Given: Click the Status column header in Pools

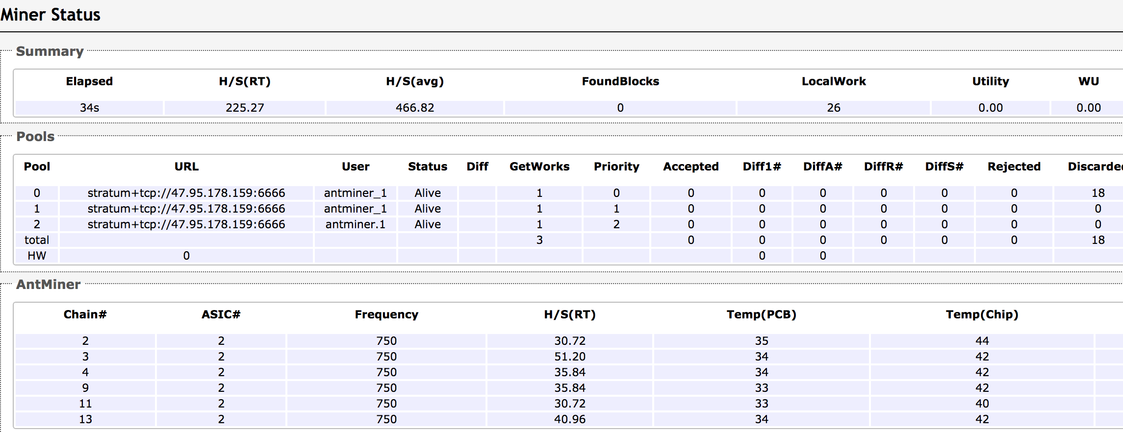Looking at the screenshot, I should tap(428, 167).
